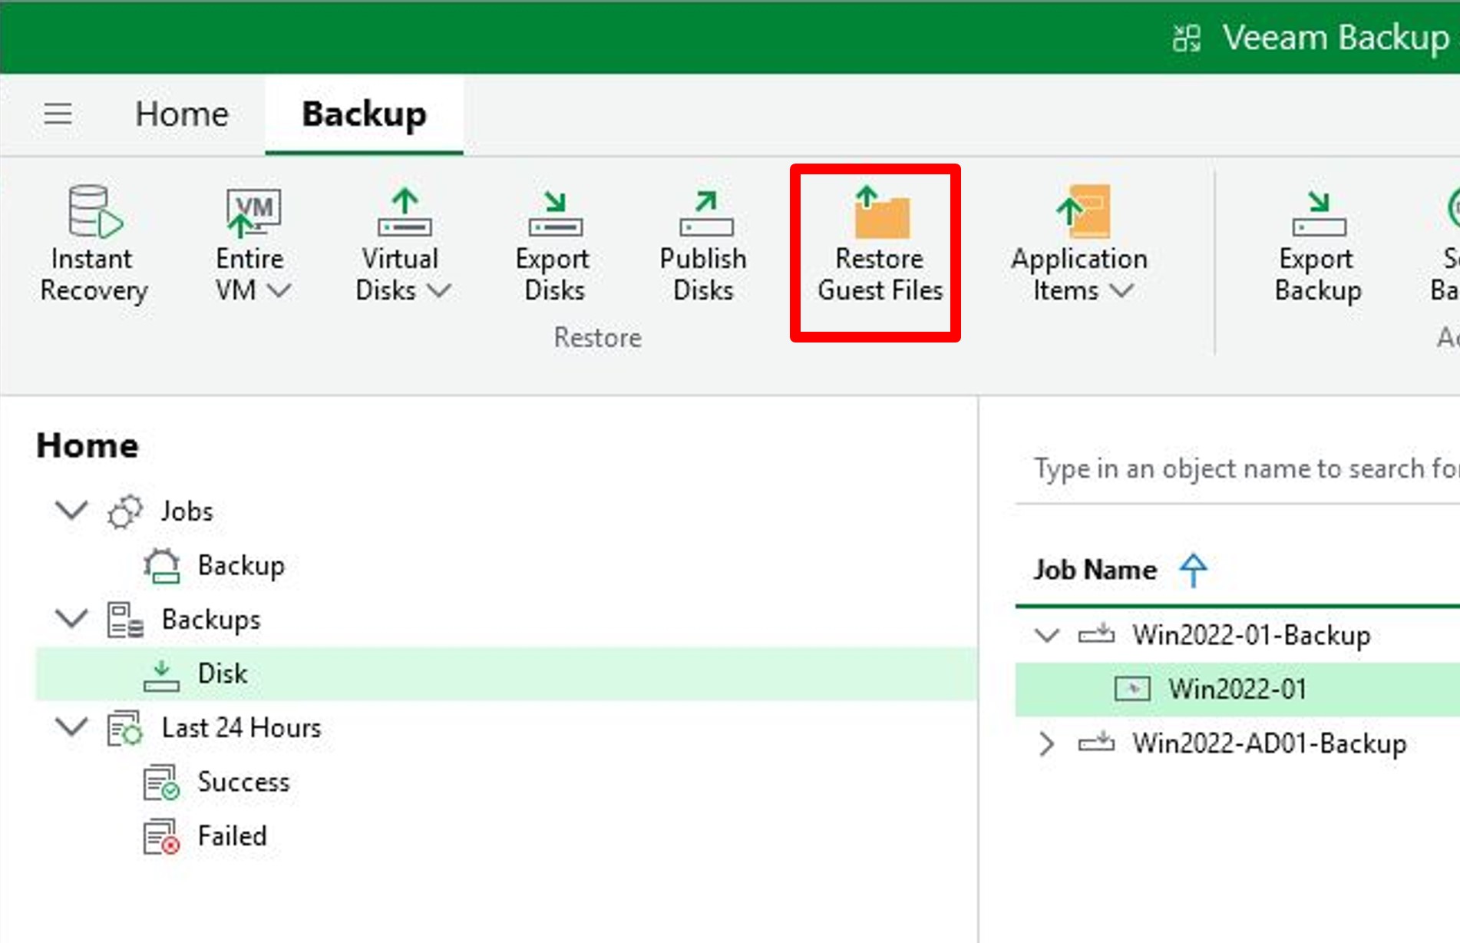Switch to the Home ribbon tab
Image resolution: width=1460 pixels, height=943 pixels.
(x=182, y=114)
